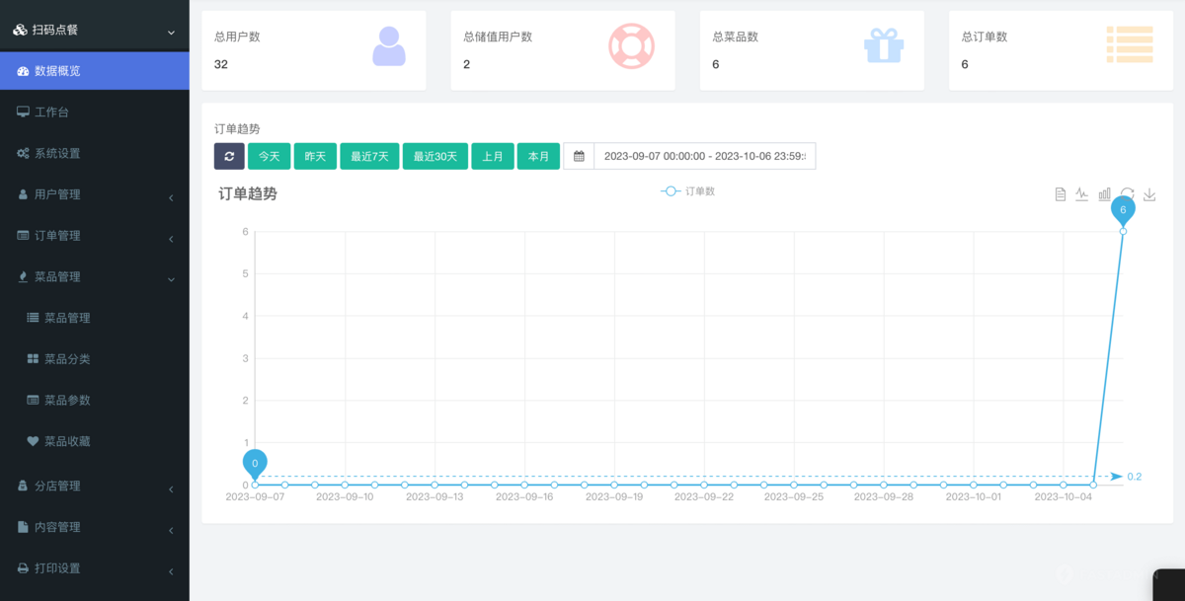Download the chart as an image

point(1149,194)
